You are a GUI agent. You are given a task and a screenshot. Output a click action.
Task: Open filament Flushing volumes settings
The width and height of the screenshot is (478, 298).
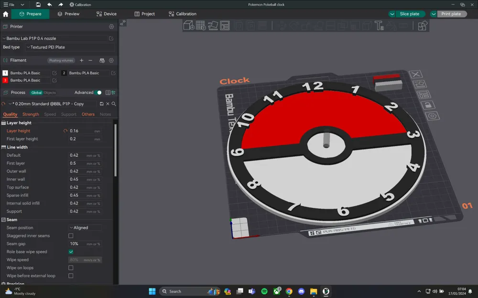(61, 60)
